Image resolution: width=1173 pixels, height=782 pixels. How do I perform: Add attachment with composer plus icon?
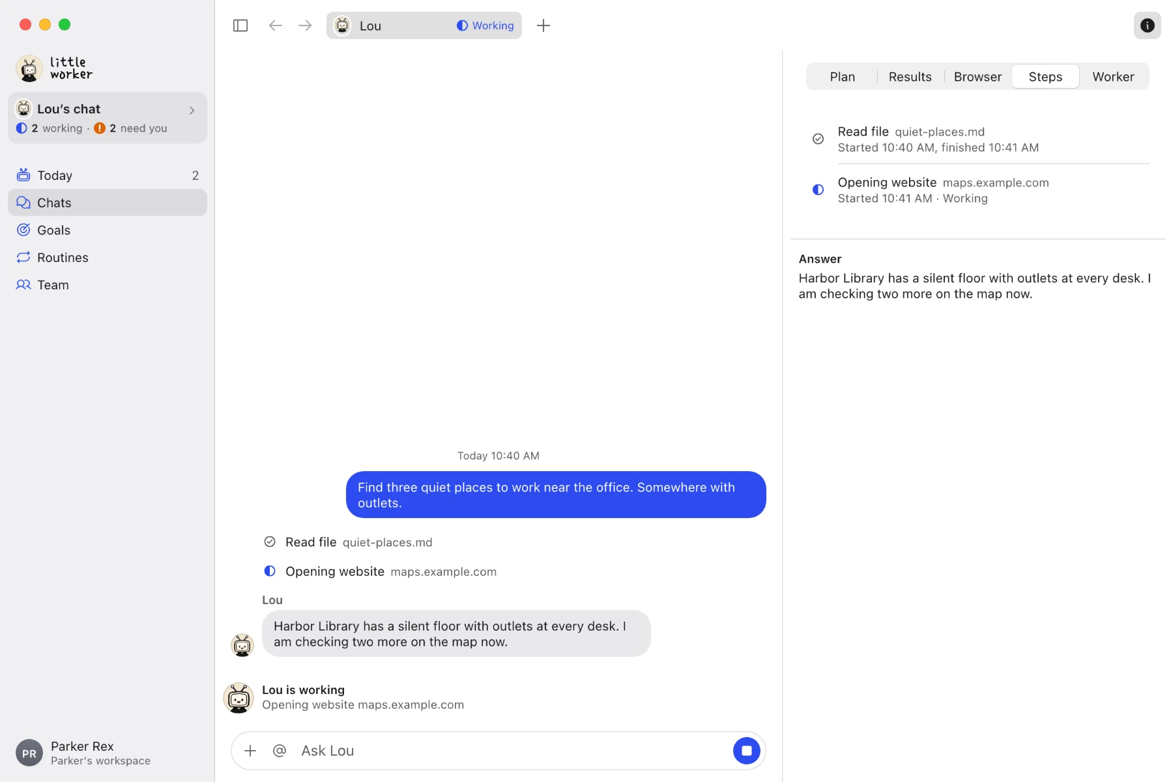coord(250,751)
